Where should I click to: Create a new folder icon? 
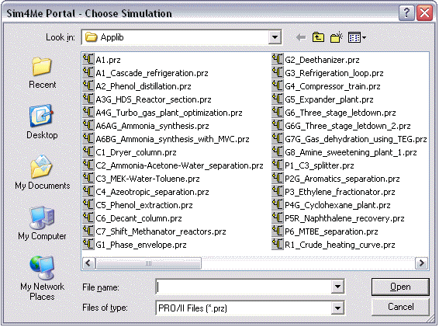point(337,37)
